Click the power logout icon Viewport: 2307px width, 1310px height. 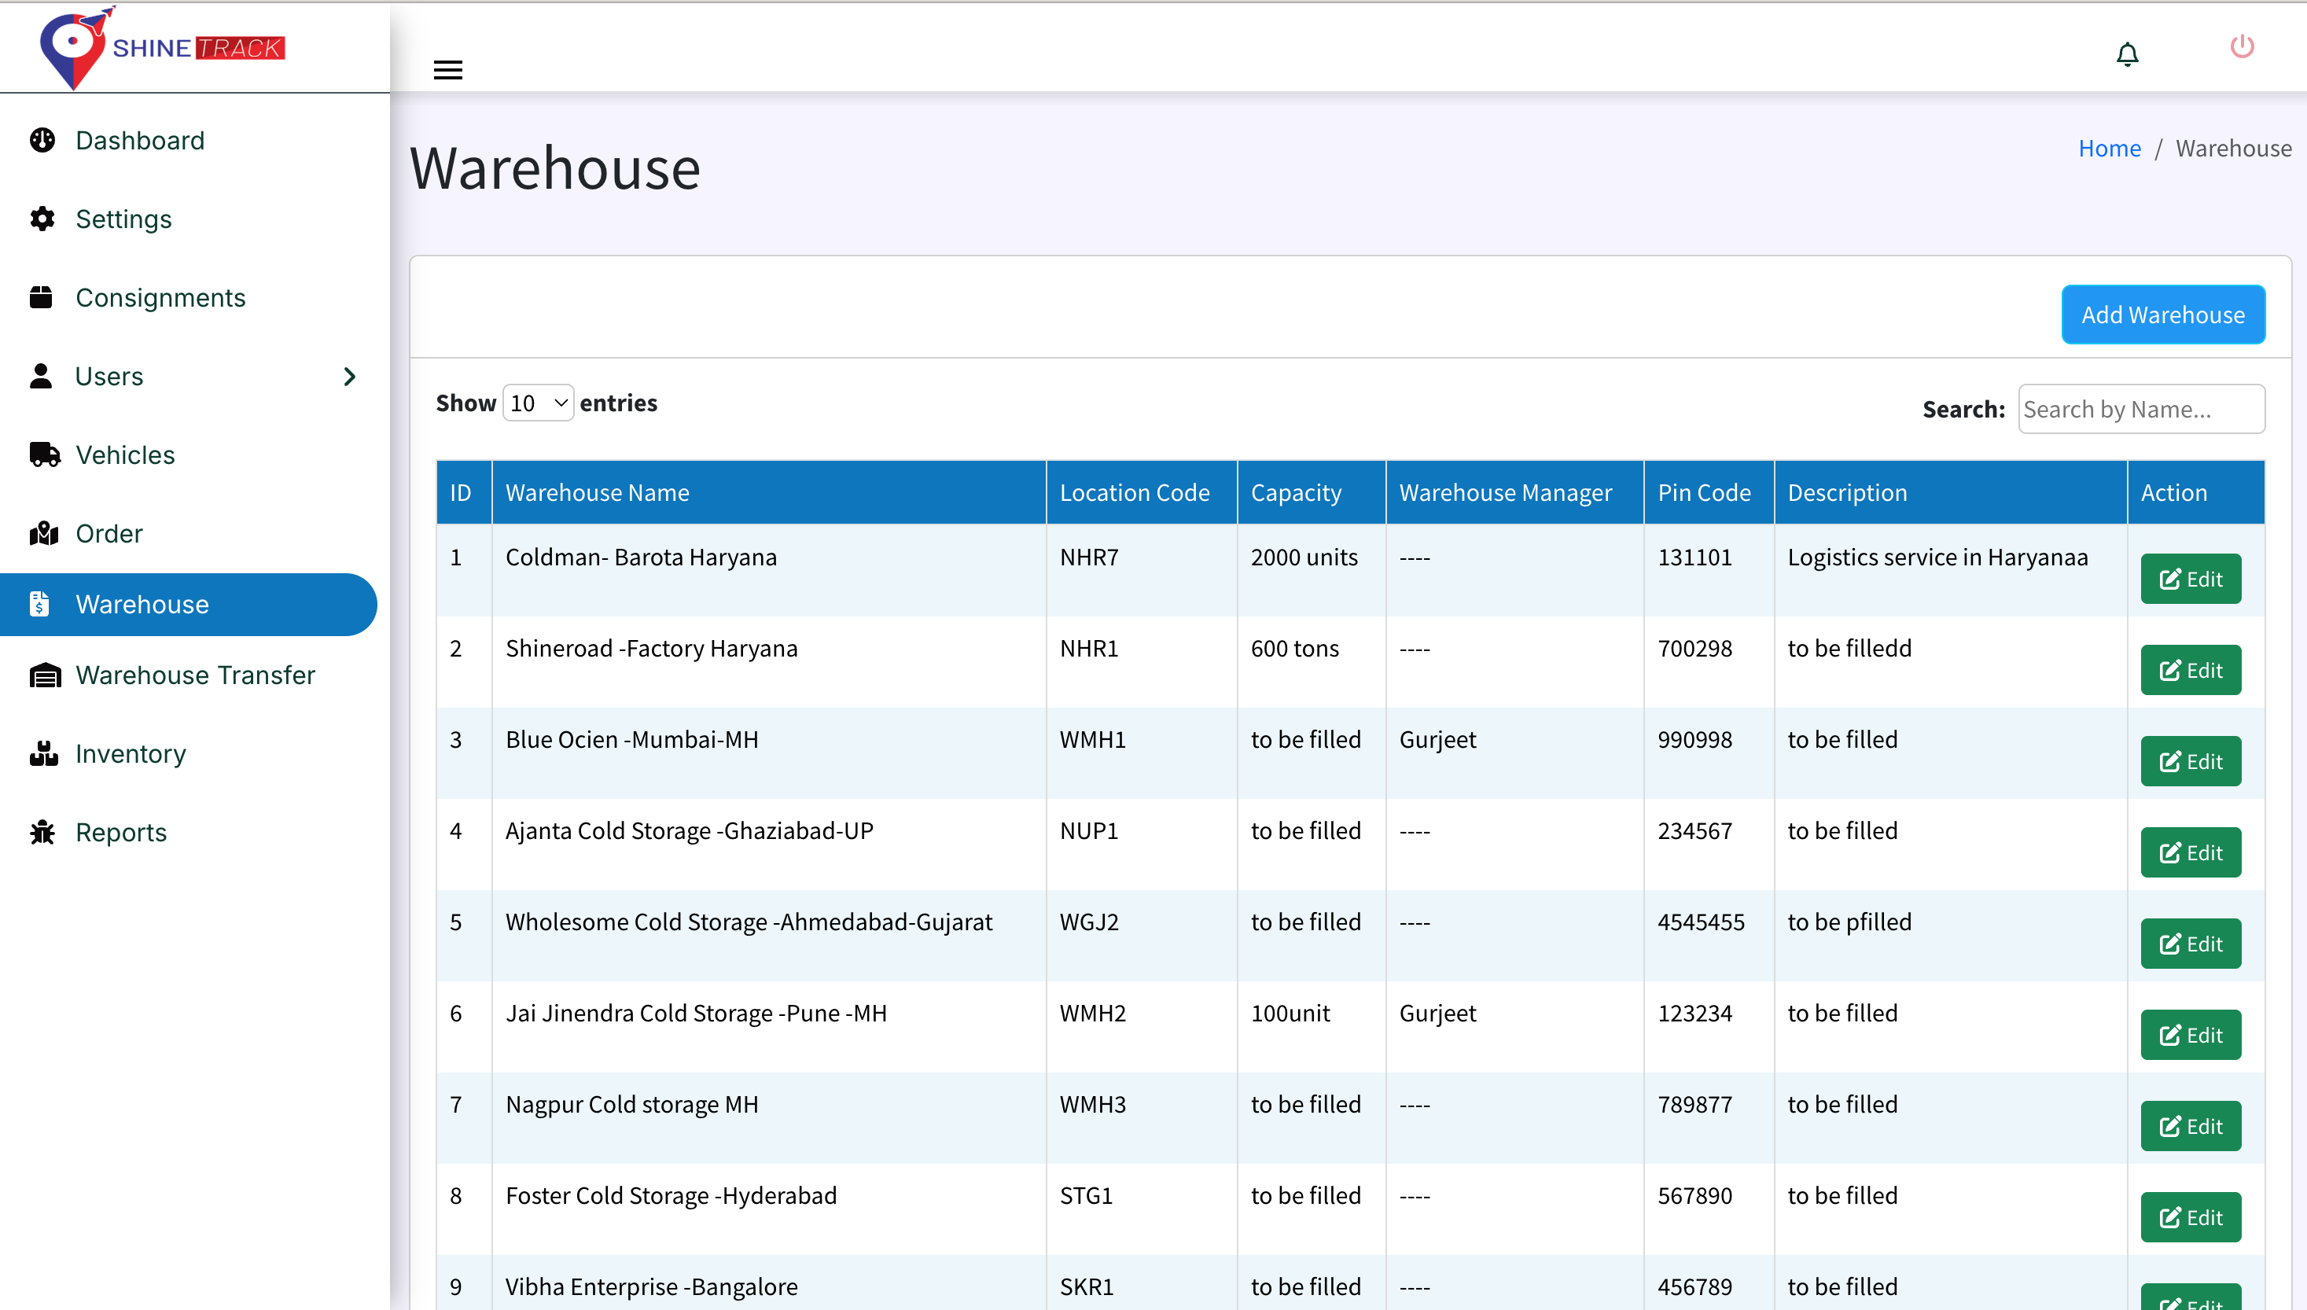tap(2243, 46)
